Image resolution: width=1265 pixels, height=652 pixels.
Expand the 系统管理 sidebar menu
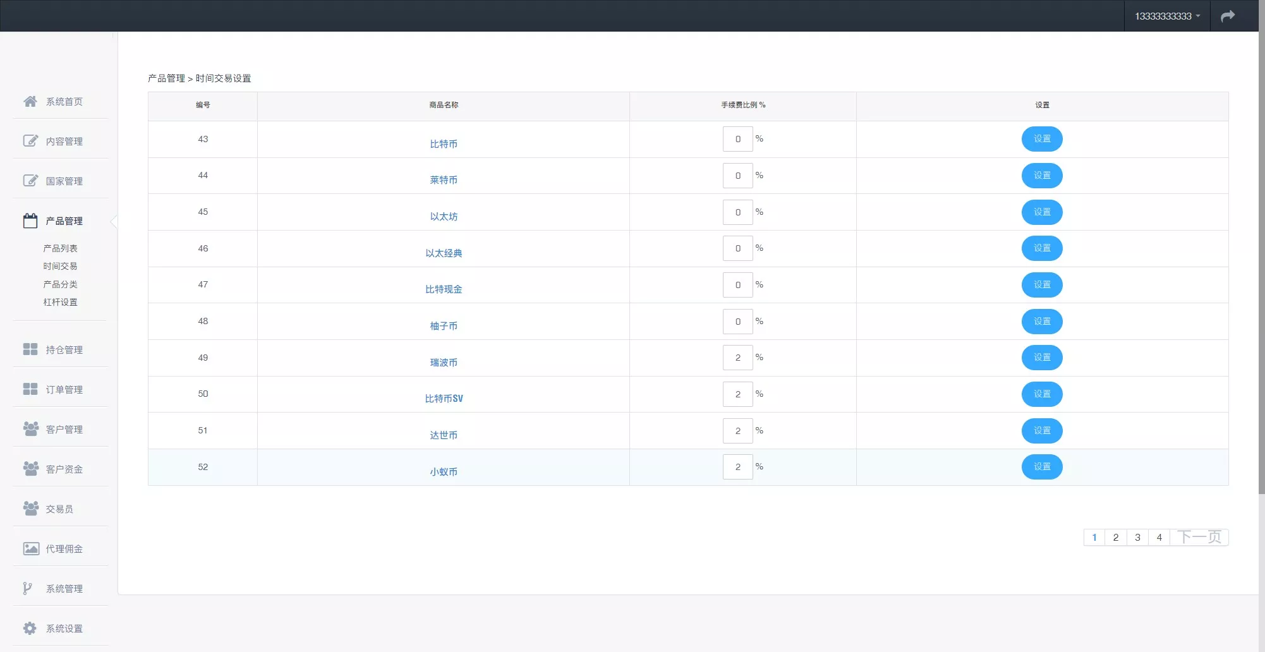click(64, 589)
